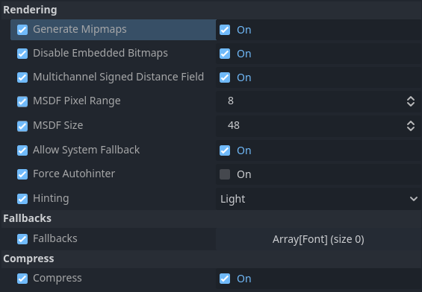Image resolution: width=422 pixels, height=292 pixels.
Task: Select the Force Autohinter label
Action: pos(74,174)
